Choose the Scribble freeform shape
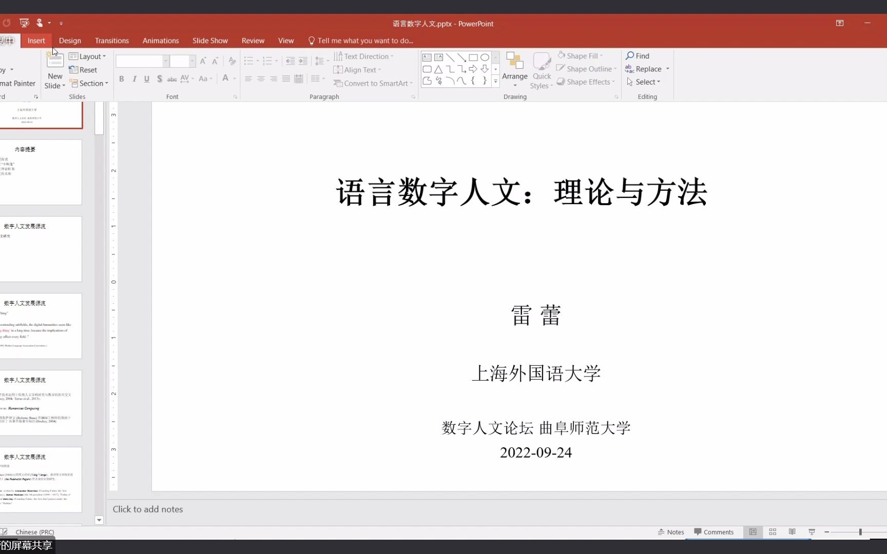The height and width of the screenshot is (554, 887). (x=438, y=81)
